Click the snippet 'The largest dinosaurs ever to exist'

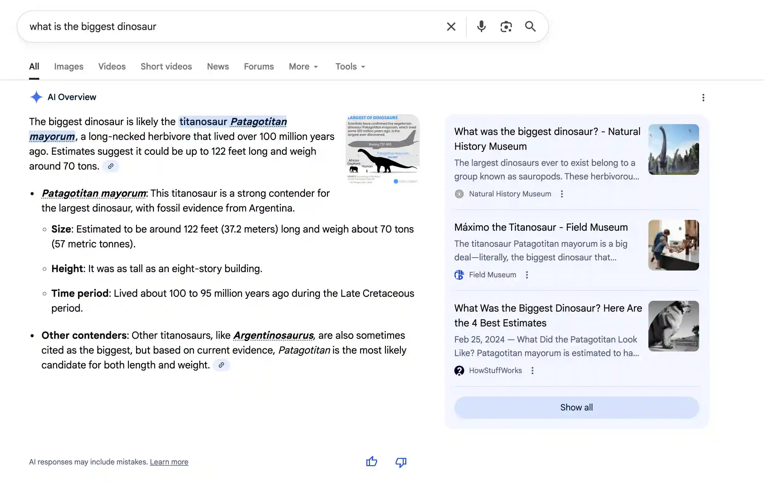[546, 170]
